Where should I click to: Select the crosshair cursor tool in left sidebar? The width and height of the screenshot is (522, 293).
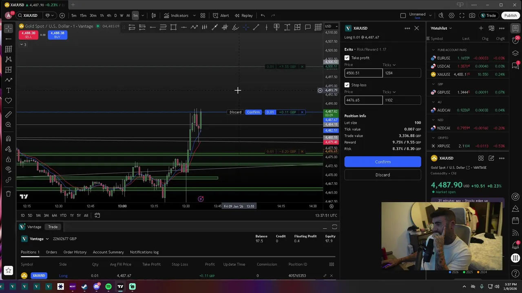tap(8, 28)
